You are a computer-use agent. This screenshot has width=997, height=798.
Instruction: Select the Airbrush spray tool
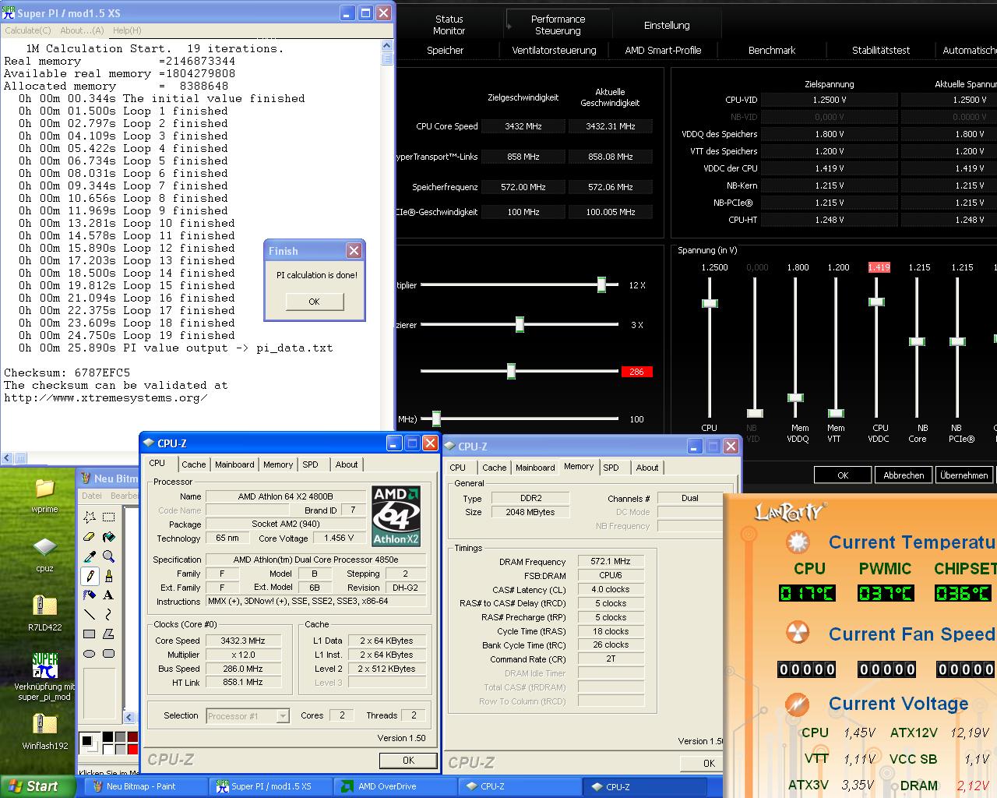pyautogui.click(x=90, y=595)
